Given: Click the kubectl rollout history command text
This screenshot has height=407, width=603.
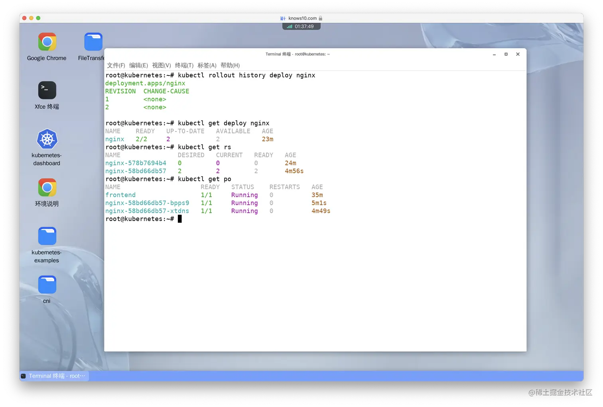Looking at the screenshot, I should click(x=246, y=75).
